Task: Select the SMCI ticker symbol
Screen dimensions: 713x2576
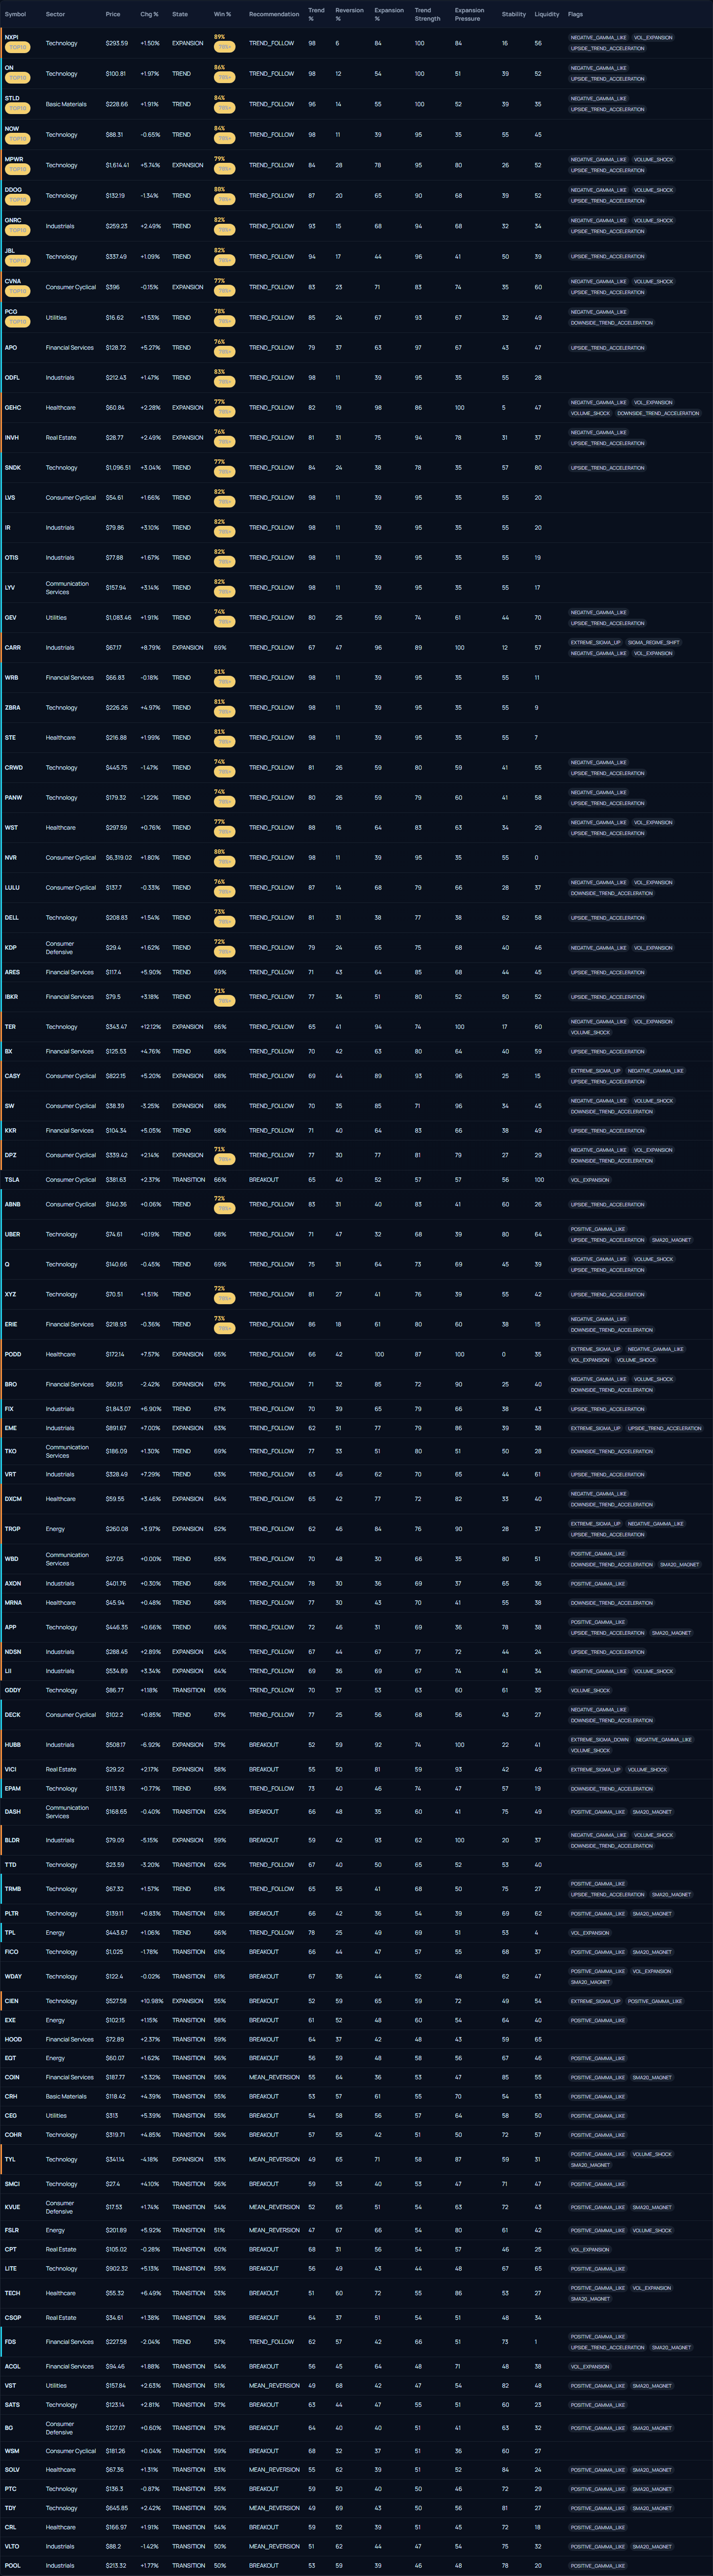Action: 12,2184
